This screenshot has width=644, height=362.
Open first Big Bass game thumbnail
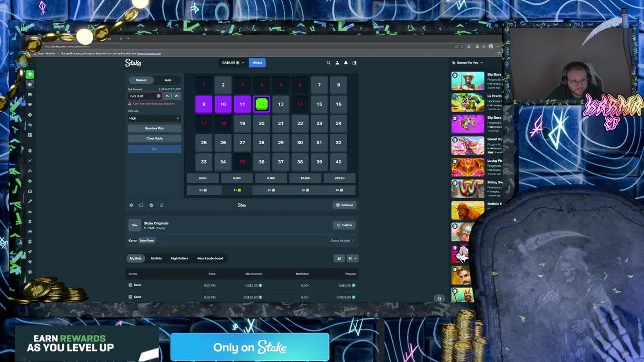tap(468, 81)
